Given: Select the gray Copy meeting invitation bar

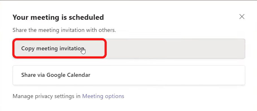Looking at the screenshot, I should click(129, 49).
